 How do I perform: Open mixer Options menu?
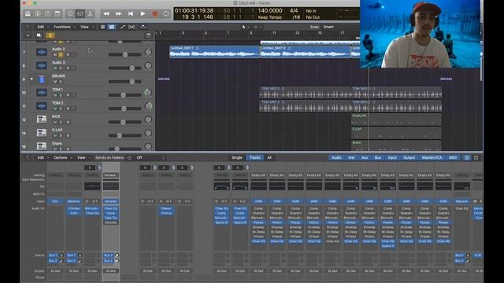click(x=61, y=157)
